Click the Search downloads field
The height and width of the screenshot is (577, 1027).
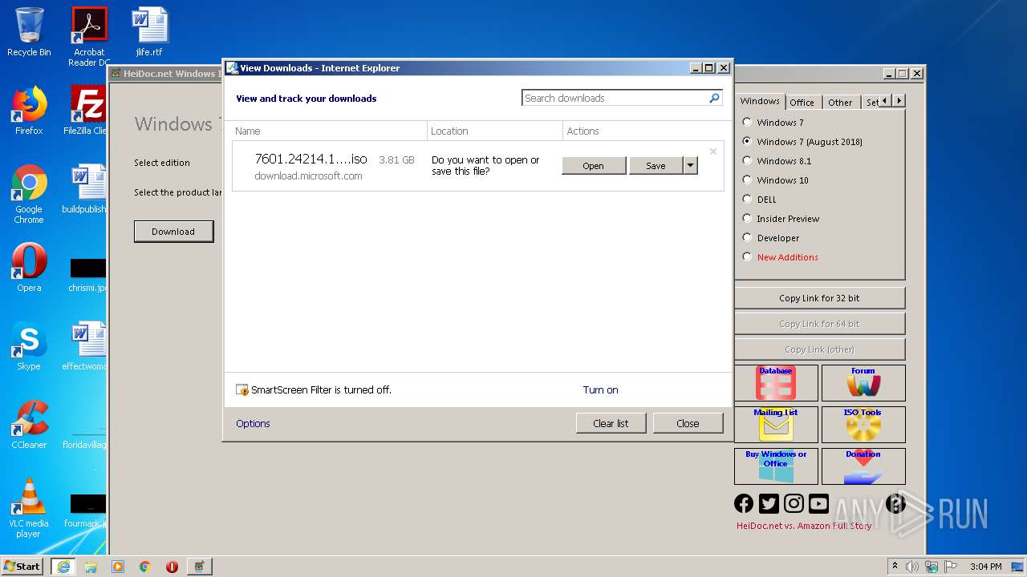click(615, 98)
